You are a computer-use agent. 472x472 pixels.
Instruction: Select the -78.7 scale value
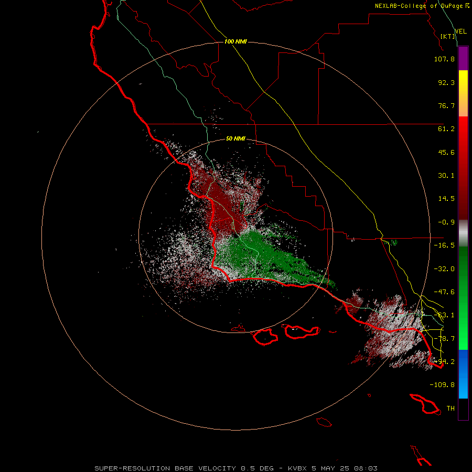click(x=444, y=339)
